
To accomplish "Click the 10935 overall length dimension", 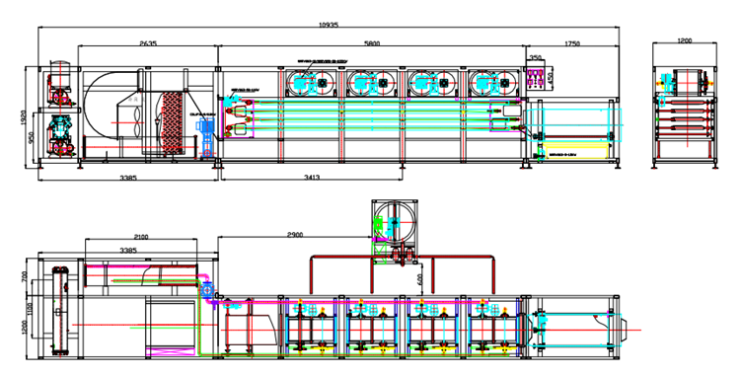I will point(329,25).
